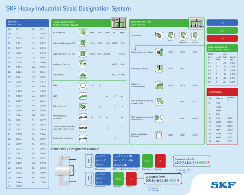Click the Lip materials header
Screen dimensions: 244x195
point(222,92)
